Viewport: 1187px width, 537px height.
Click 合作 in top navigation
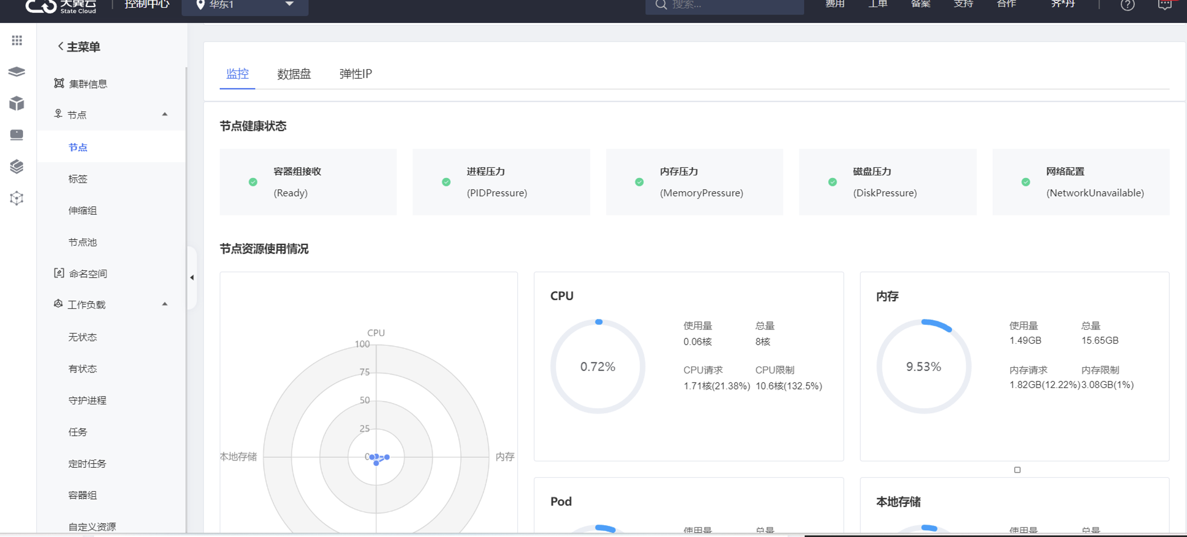[1006, 4]
